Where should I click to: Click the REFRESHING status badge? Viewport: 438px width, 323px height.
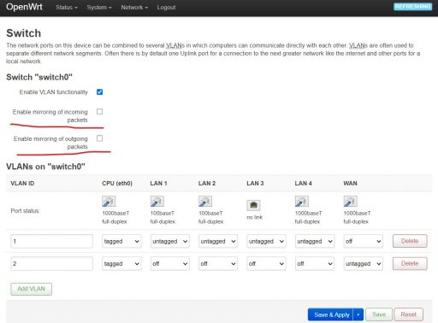point(412,7)
